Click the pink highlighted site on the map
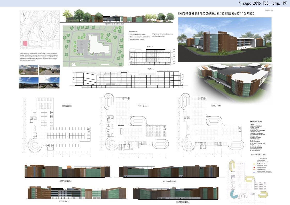Viewport: 290px width, 205px height. pyautogui.click(x=25, y=43)
